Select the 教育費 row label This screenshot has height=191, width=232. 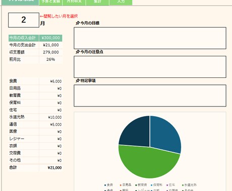[x=24, y=95]
